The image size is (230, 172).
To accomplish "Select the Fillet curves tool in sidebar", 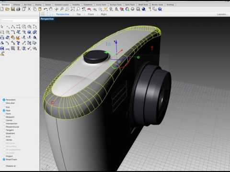I will coord(13,32).
